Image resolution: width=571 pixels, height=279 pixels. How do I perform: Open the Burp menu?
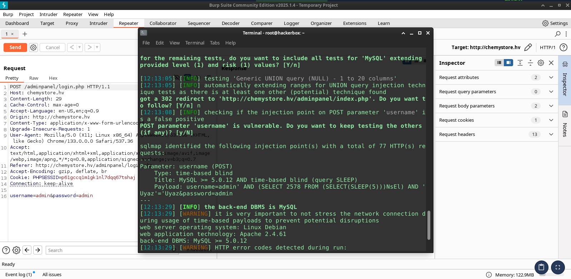pyautogui.click(x=8, y=14)
